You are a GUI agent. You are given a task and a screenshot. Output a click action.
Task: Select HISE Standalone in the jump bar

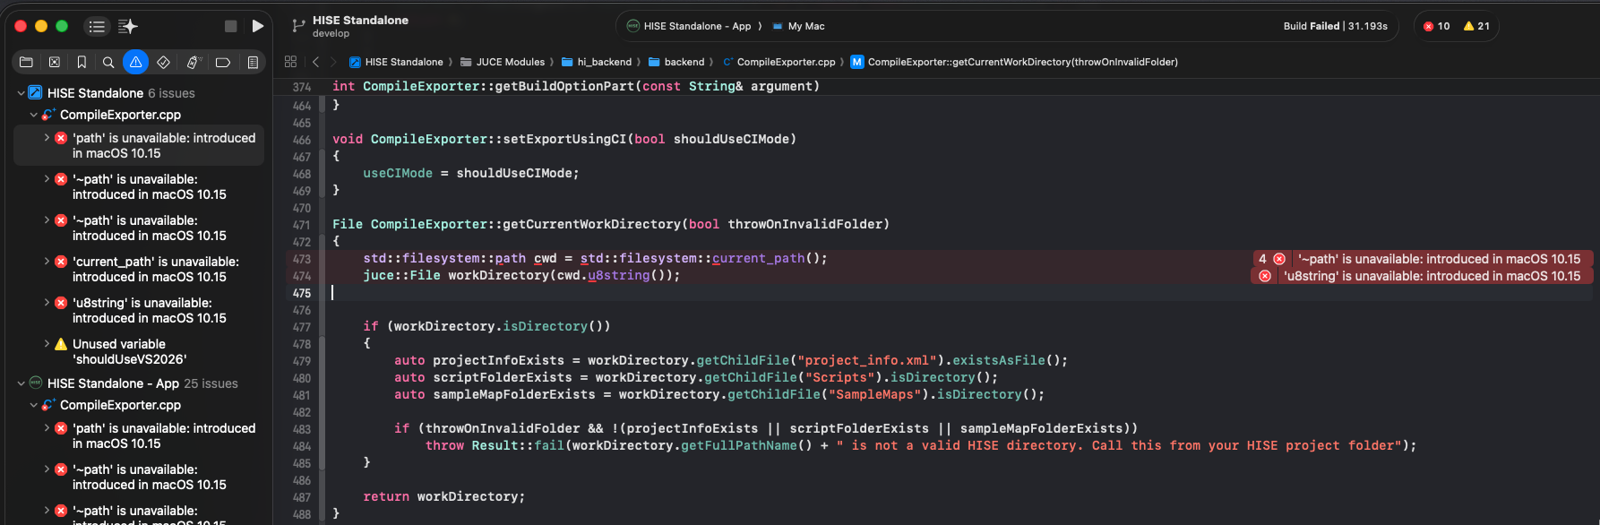pyautogui.click(x=396, y=62)
